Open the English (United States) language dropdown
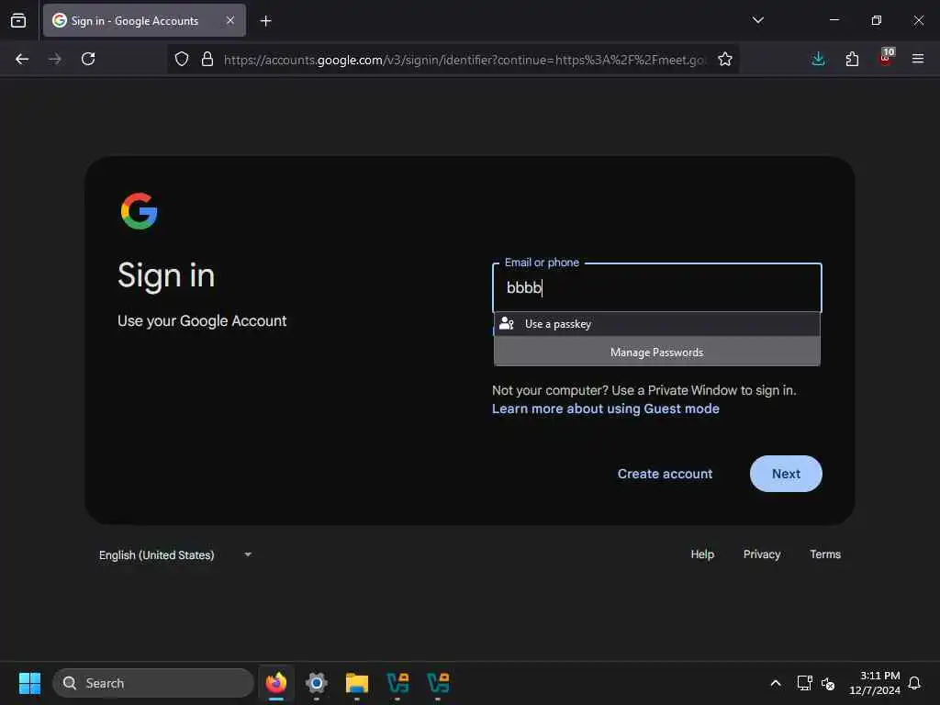 coord(175,555)
